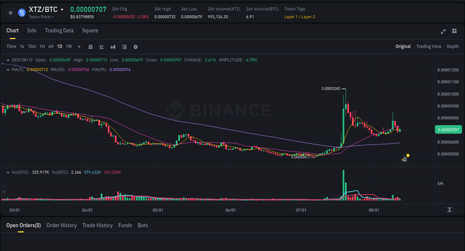
Task: Click the auto-scale icon below price axis
Action: [449, 210]
